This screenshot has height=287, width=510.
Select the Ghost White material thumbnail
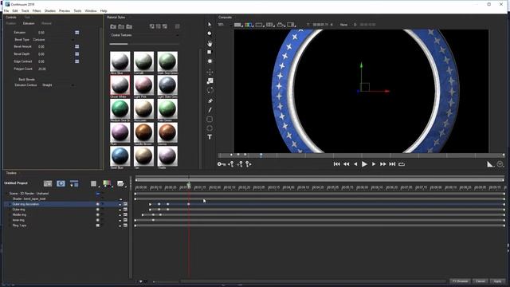click(x=120, y=85)
